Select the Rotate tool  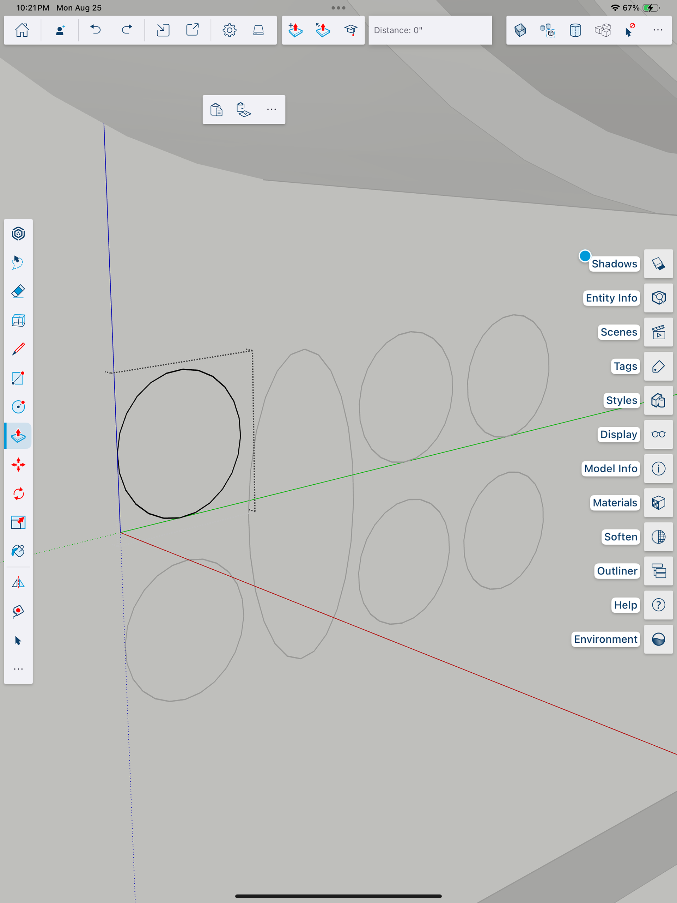[18, 494]
